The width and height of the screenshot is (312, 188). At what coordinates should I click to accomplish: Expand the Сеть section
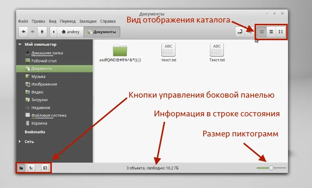(19, 141)
